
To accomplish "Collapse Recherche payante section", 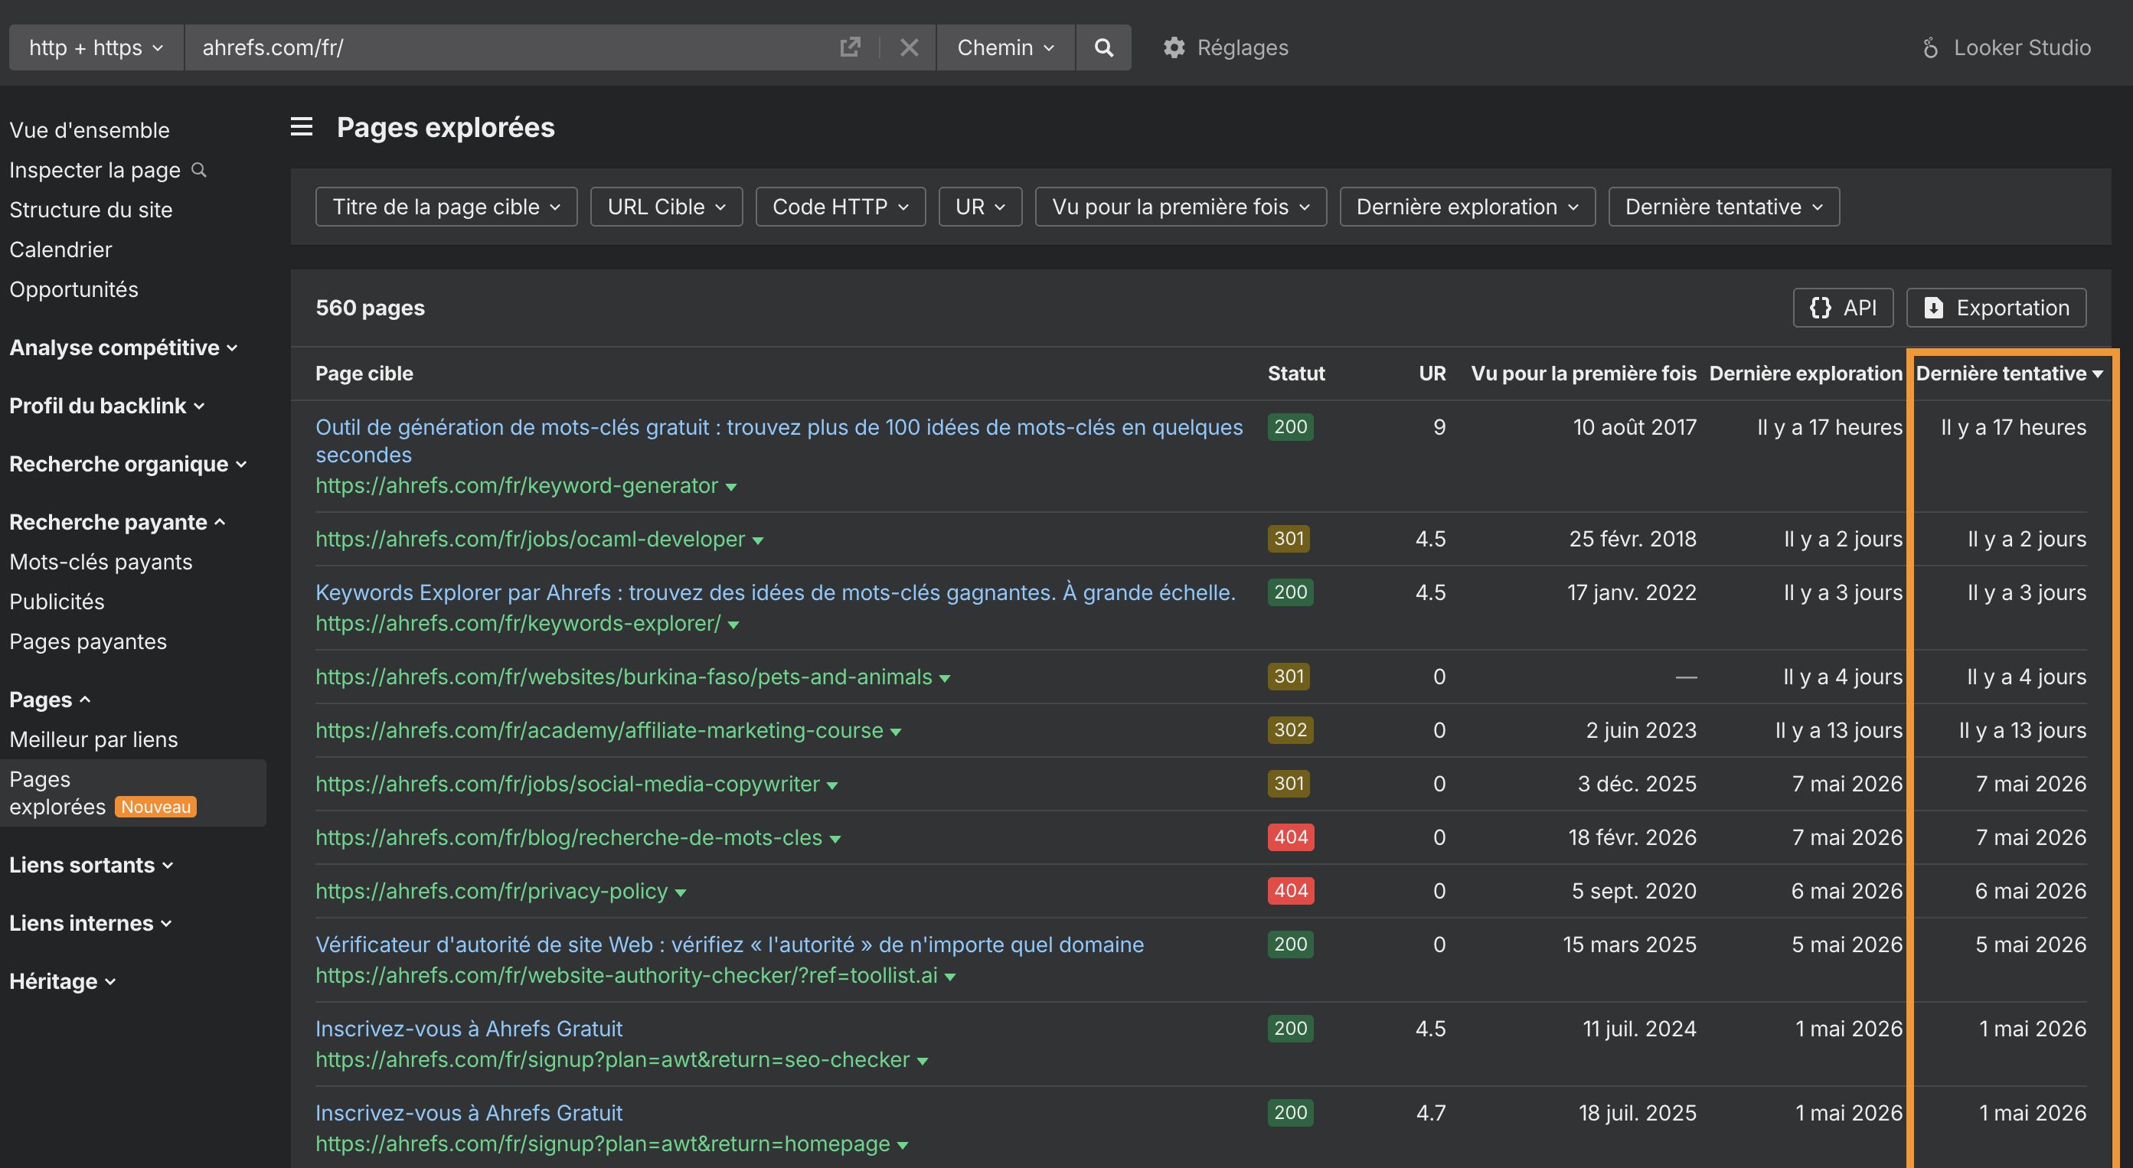I will (116, 522).
